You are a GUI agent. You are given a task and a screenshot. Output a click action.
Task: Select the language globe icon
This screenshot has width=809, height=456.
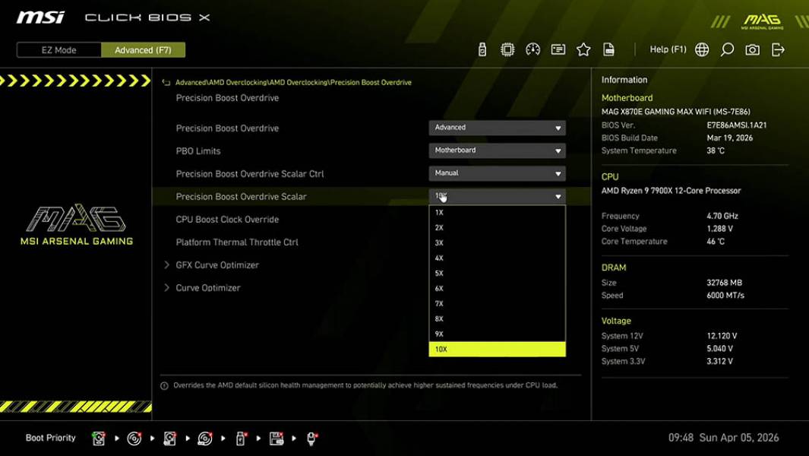click(x=701, y=49)
